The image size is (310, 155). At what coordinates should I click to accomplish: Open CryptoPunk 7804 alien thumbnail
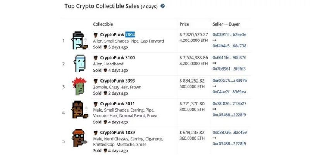tap(81, 41)
